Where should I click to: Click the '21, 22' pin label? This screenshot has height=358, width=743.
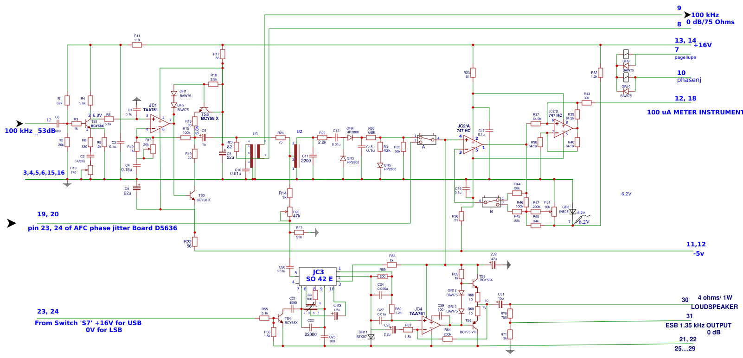tap(688, 339)
